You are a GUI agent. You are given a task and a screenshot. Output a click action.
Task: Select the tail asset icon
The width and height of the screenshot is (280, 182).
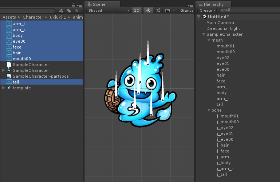pos(9,82)
